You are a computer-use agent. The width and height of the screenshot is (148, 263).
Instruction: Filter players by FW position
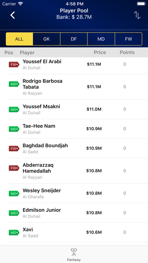pyautogui.click(x=128, y=39)
